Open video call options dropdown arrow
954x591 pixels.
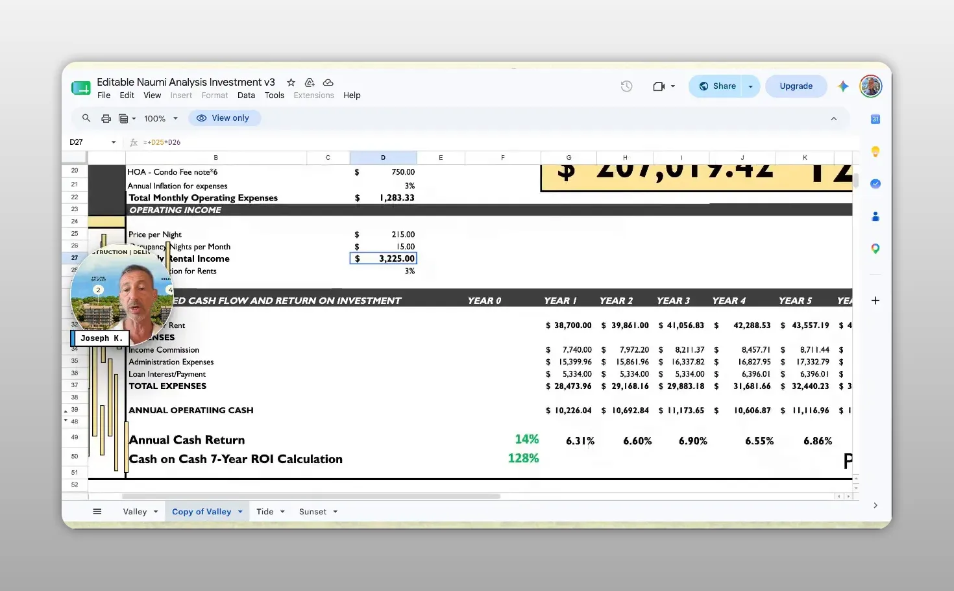pyautogui.click(x=673, y=86)
